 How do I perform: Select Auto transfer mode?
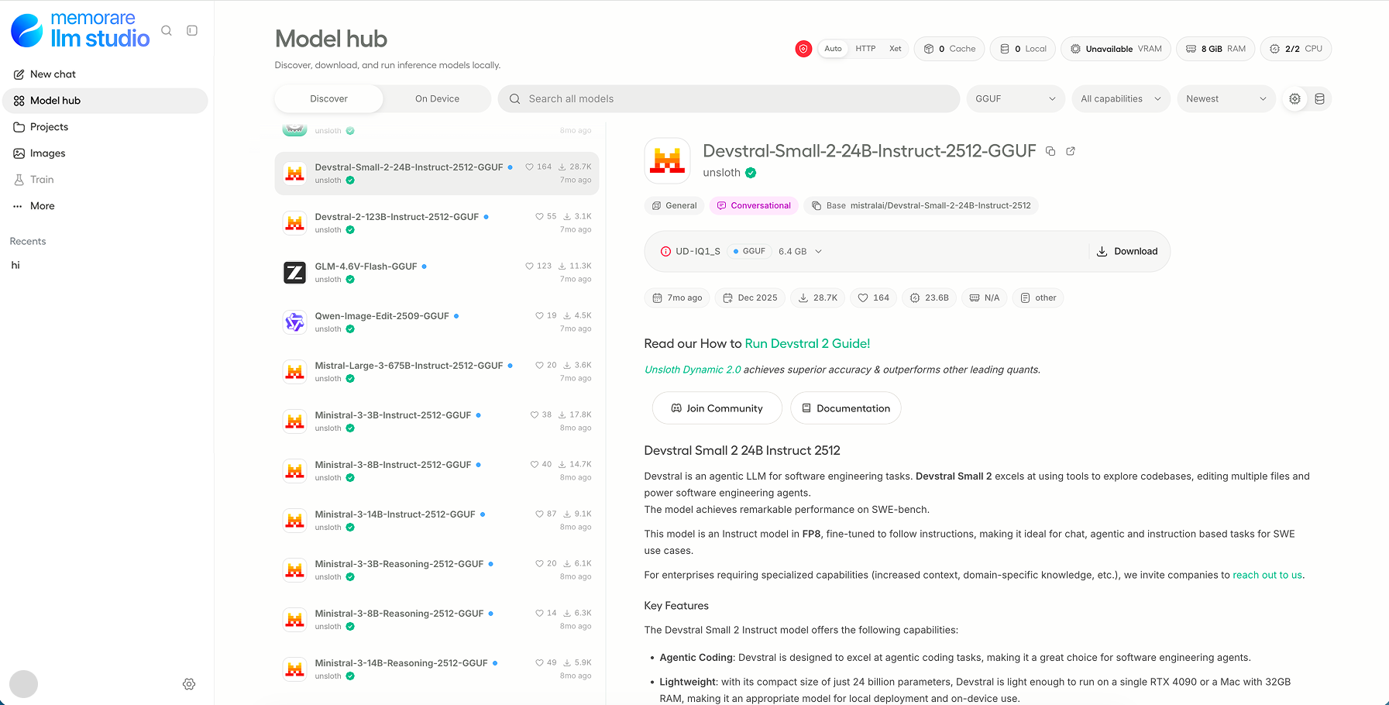(833, 49)
